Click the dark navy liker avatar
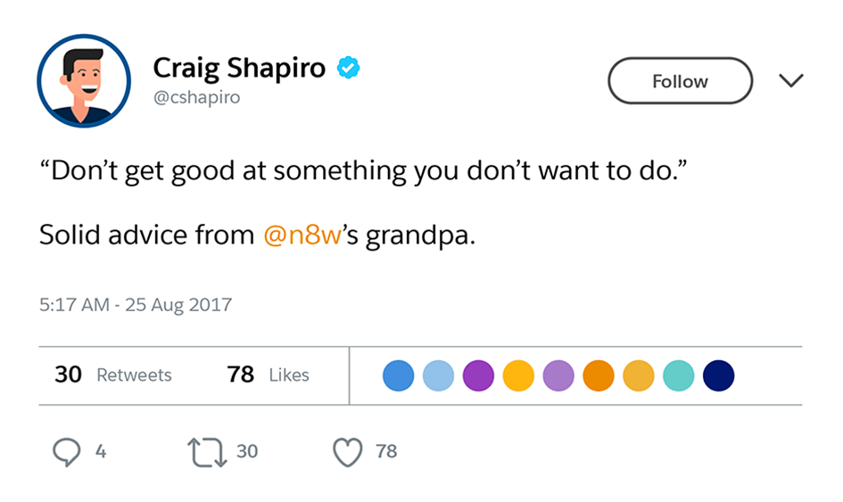This screenshot has width=843, height=502. (x=719, y=375)
